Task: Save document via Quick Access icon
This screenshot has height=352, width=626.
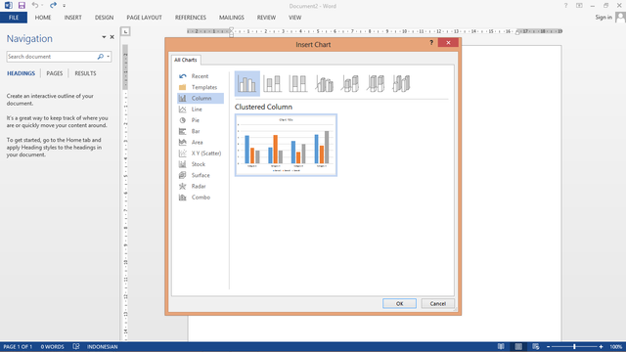Action: (x=22, y=5)
